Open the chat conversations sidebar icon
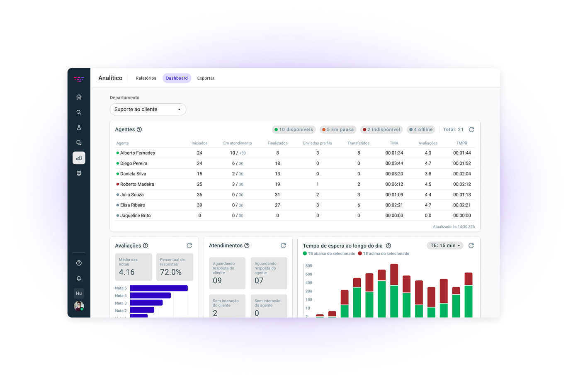 (x=79, y=143)
